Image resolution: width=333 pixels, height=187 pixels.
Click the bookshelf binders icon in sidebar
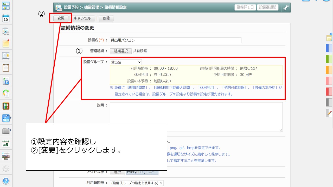click(x=6, y=106)
